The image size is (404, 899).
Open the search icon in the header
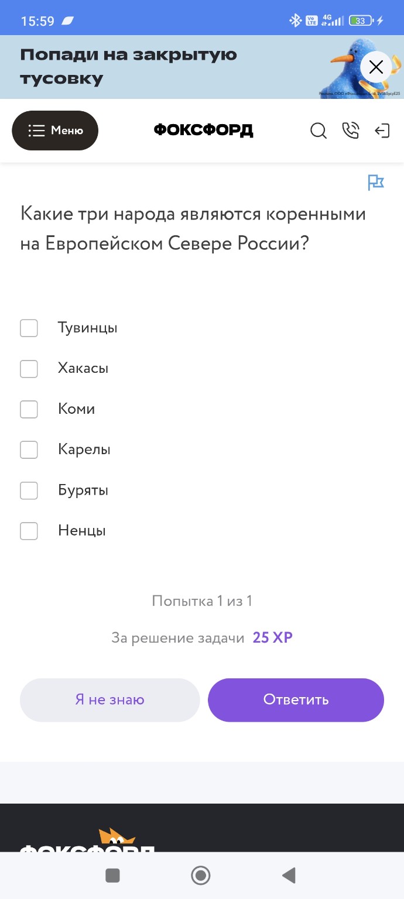click(x=319, y=131)
